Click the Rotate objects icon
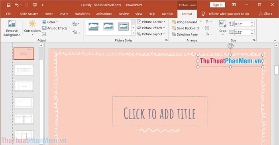 pos(207,34)
